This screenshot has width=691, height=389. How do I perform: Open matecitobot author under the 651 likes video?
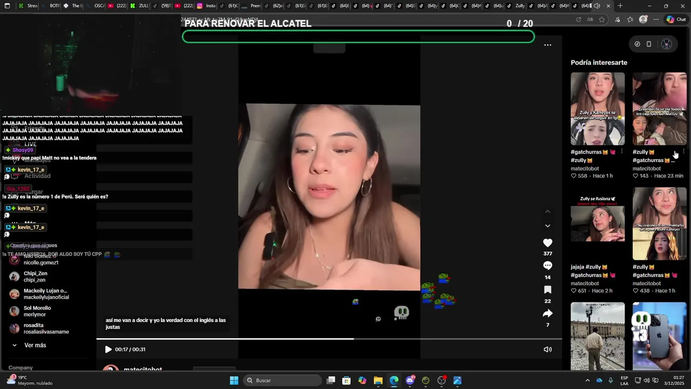(x=585, y=284)
